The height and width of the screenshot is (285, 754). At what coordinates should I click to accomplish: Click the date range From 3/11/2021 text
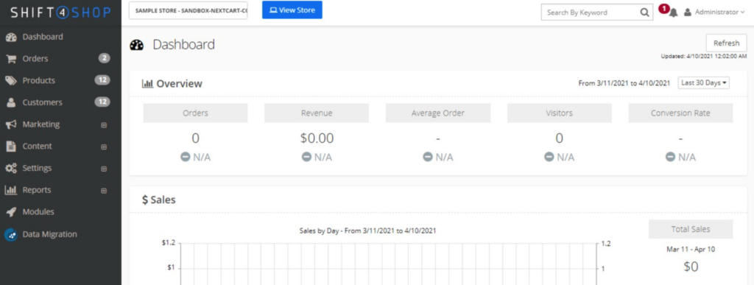click(624, 83)
